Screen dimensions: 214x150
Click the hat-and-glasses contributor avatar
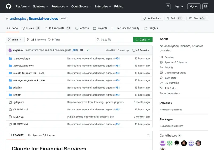177,143
